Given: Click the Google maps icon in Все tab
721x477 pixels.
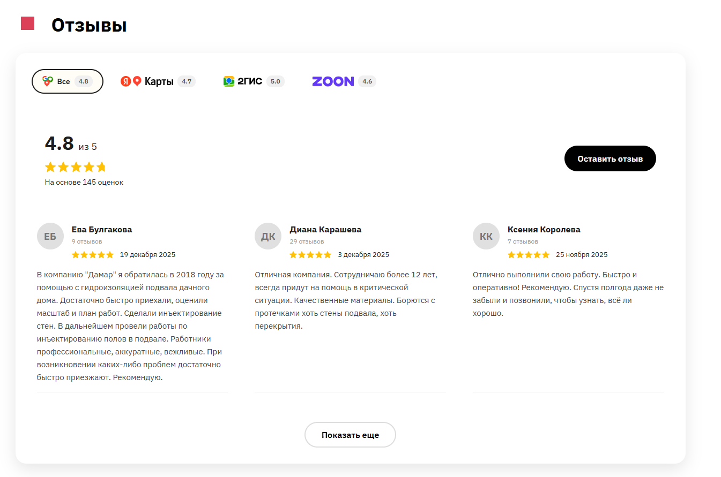Looking at the screenshot, I should pos(48,81).
